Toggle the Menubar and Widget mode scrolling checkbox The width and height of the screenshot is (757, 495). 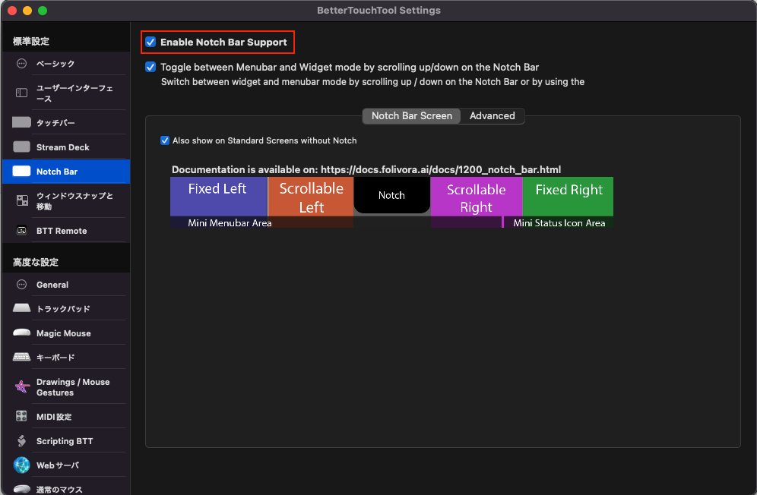(x=150, y=67)
